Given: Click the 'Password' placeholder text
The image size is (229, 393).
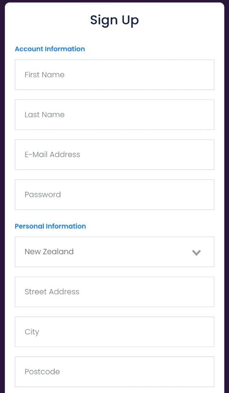Looking at the screenshot, I should click(x=42, y=195).
